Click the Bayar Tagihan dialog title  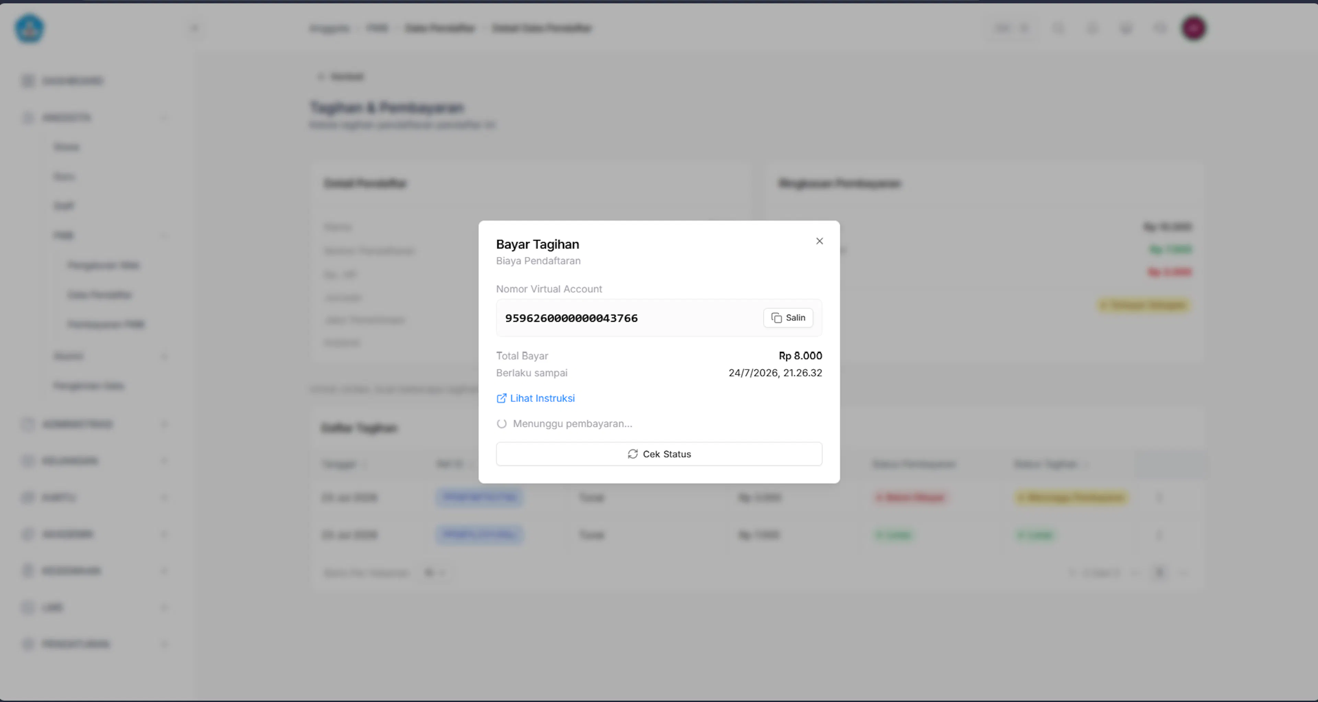pos(538,244)
